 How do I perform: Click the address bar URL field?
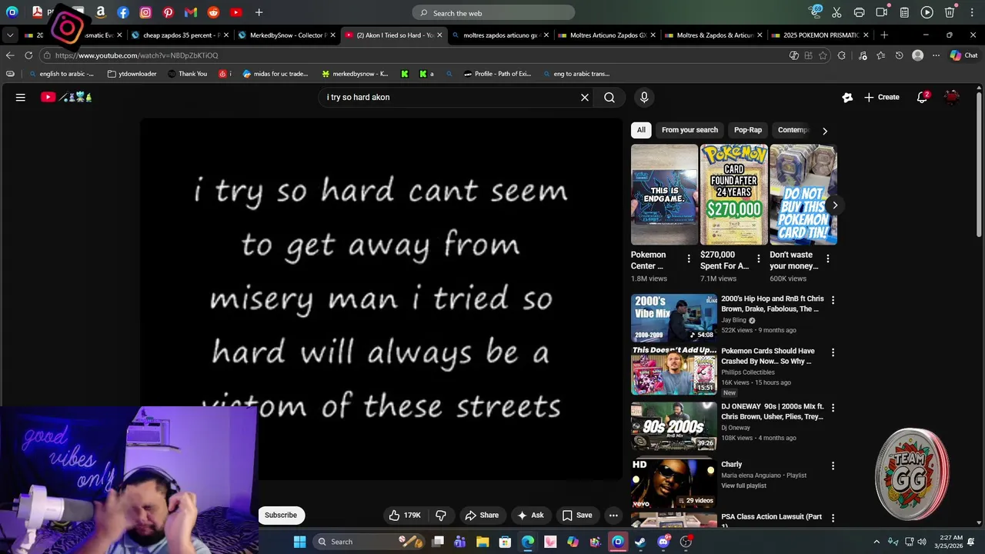click(416, 55)
